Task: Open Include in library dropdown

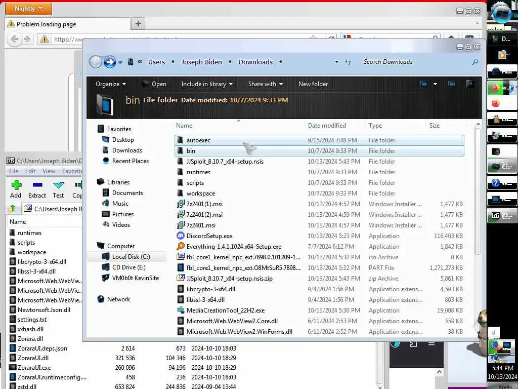Action: pyautogui.click(x=207, y=84)
